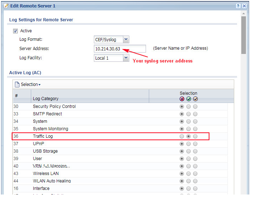This screenshot has width=253, height=197.
Task: Click the scrollbar up arrow
Action: point(243,13)
